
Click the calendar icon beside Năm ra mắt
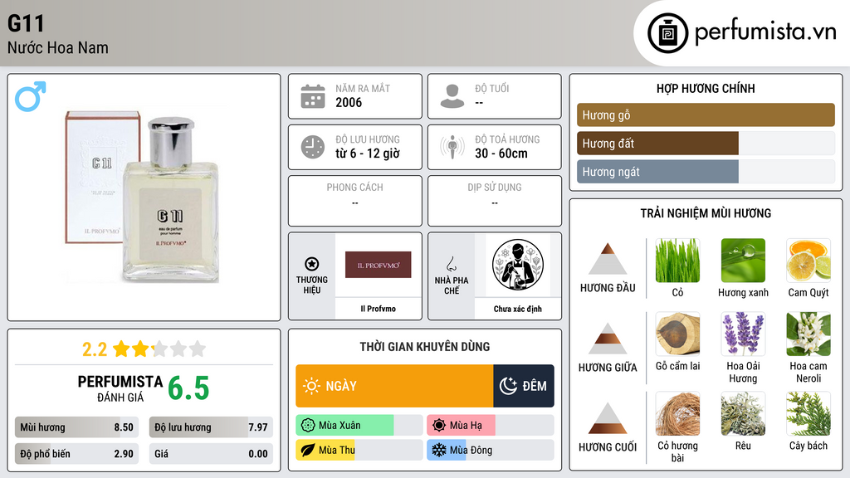pos(313,96)
